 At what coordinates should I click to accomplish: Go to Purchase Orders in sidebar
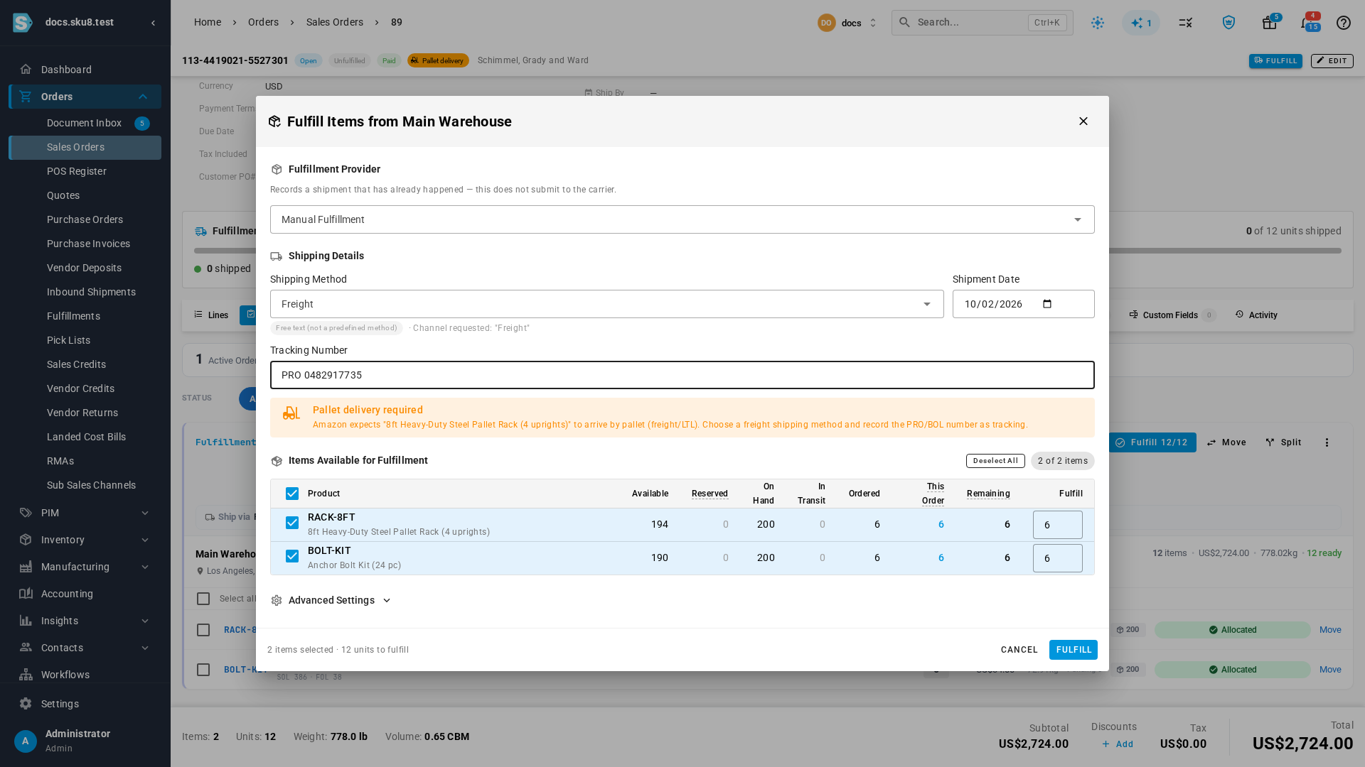85,219
